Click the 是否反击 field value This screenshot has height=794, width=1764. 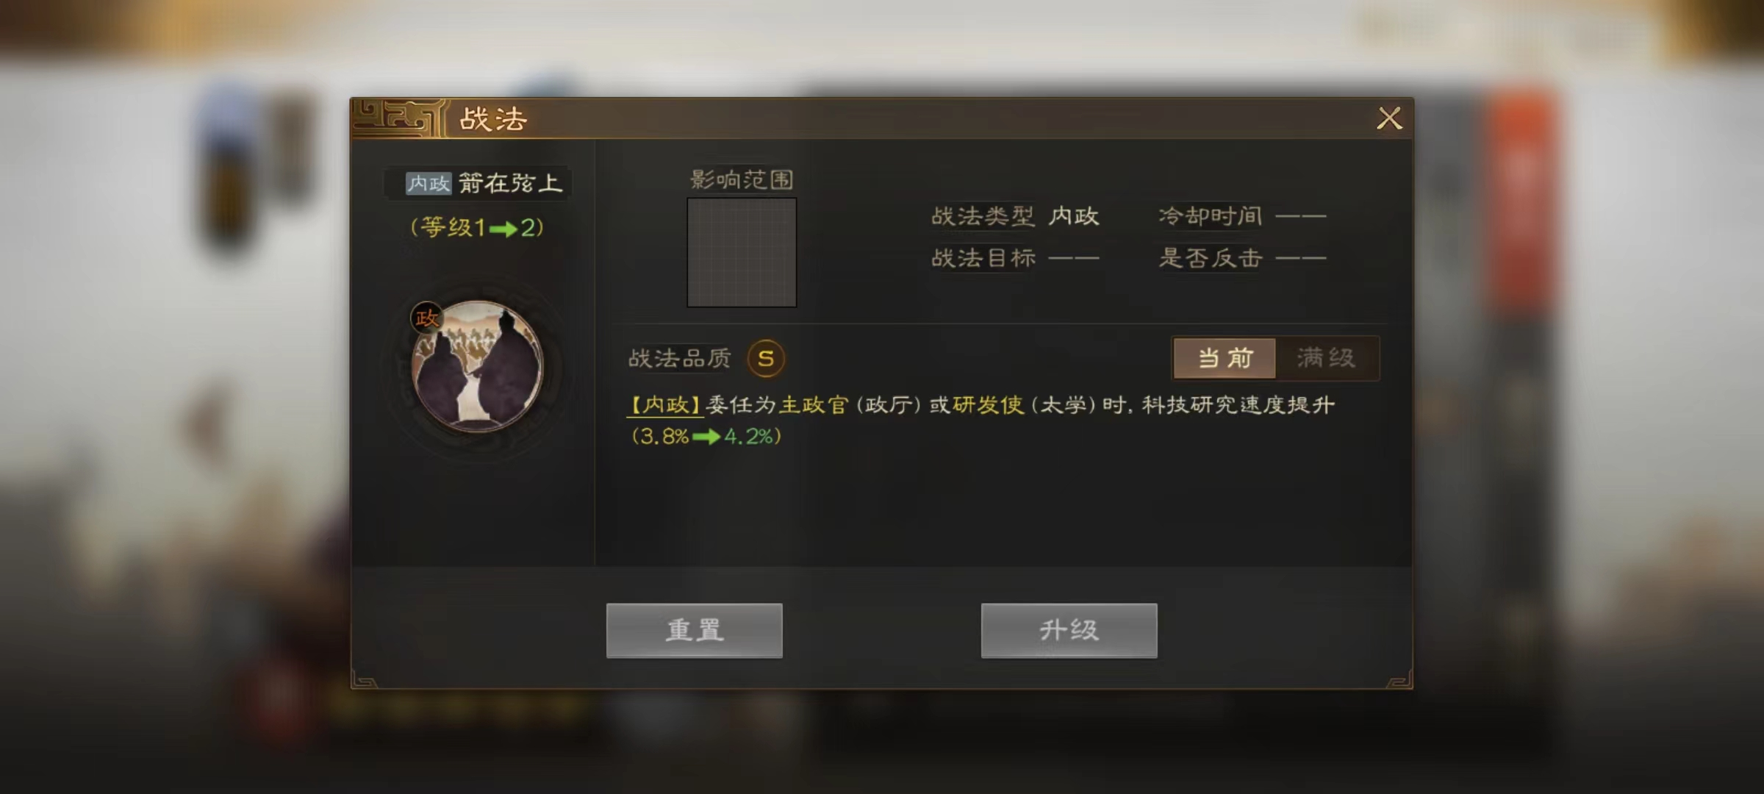[1300, 258]
